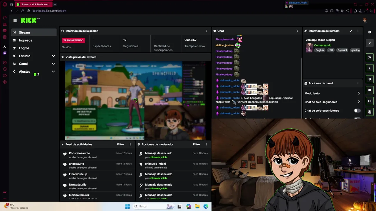This screenshot has width=376, height=211.
Task: Expand the Estudio menu chevron
Action: click(x=53, y=56)
